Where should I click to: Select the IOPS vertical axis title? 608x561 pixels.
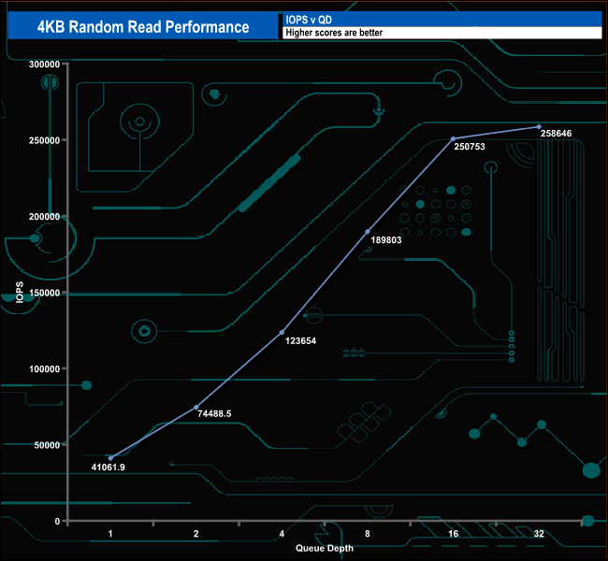click(21, 292)
